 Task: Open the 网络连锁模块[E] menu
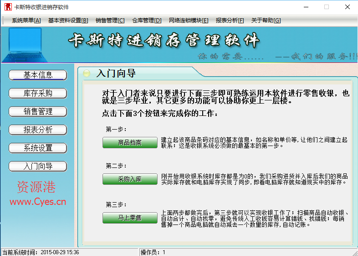[189, 21]
